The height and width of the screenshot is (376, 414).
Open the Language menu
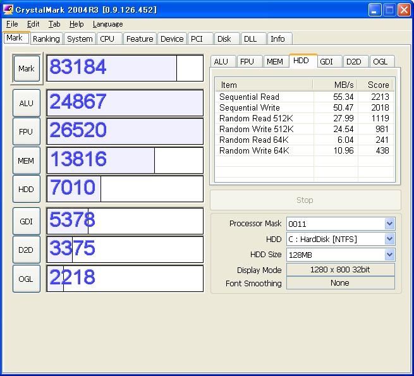107,24
